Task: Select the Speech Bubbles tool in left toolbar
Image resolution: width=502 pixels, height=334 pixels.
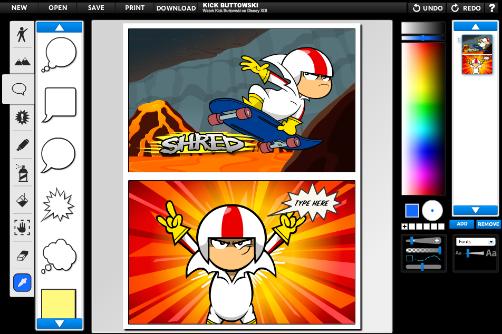Action: (19, 89)
